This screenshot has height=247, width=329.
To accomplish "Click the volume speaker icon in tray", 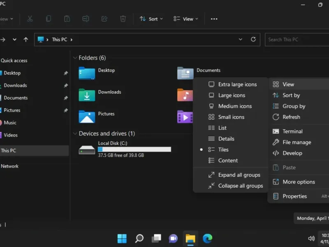I will click(311, 238).
